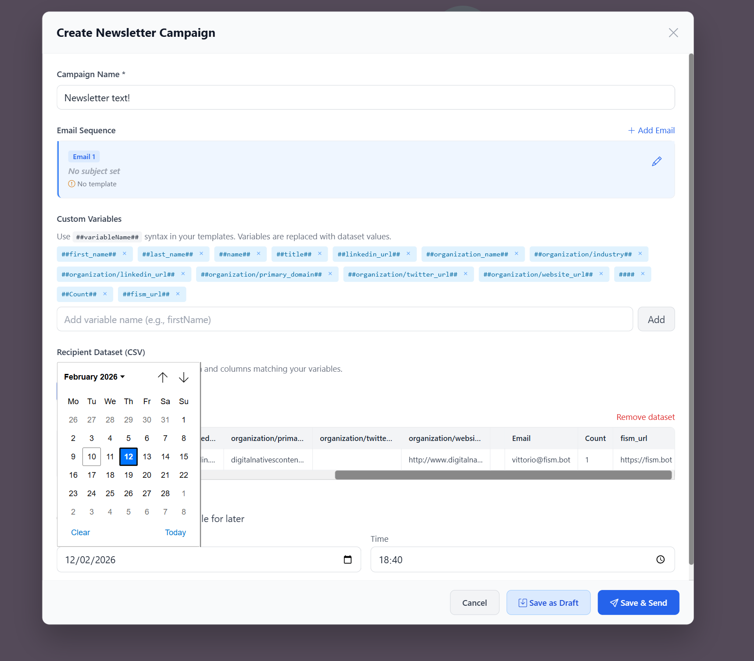Click the Campaign Name text field
The image size is (754, 661).
(365, 97)
